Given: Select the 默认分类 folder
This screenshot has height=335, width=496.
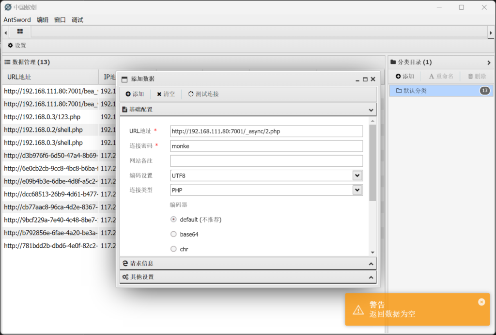Looking at the screenshot, I should tap(441, 91).
